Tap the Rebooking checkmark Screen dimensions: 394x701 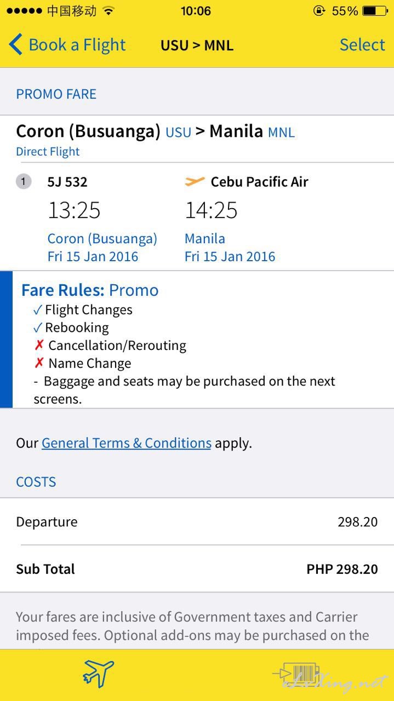click(37, 328)
